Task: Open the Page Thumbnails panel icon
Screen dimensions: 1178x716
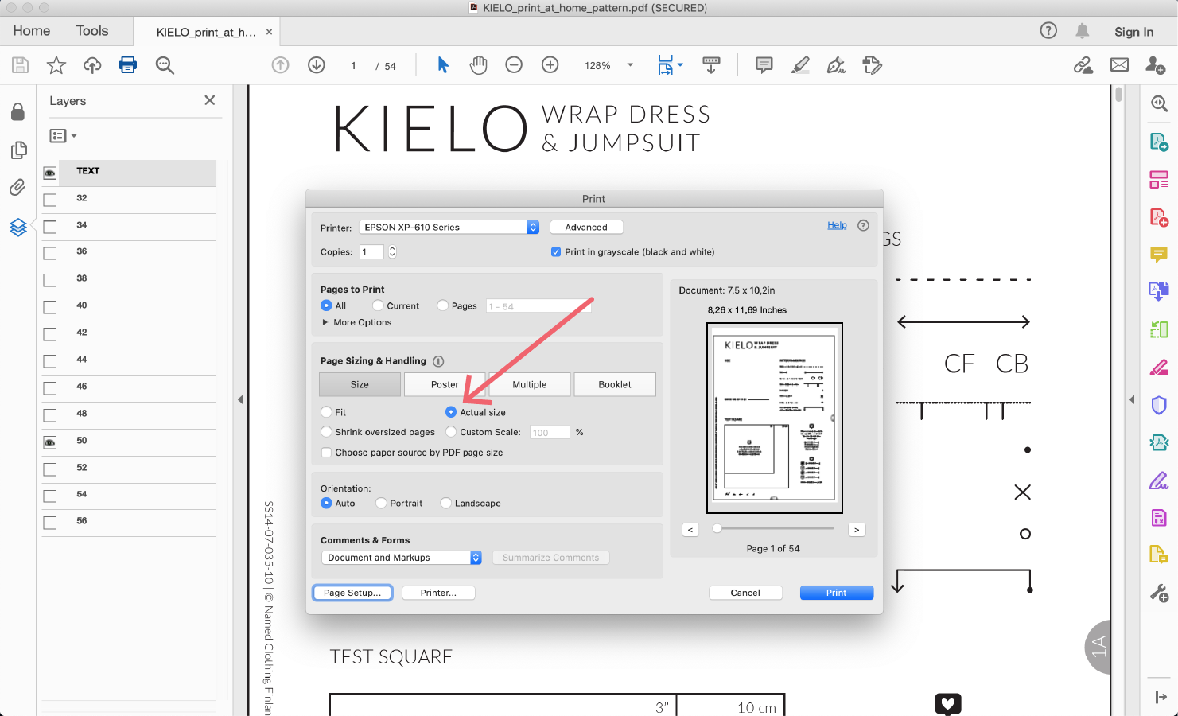Action: [x=18, y=150]
